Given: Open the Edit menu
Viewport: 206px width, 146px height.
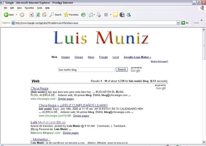Looking at the screenshot, I should [12, 8].
